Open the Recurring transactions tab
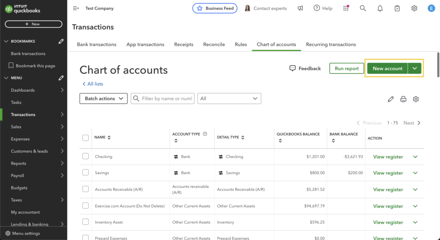 point(331,45)
